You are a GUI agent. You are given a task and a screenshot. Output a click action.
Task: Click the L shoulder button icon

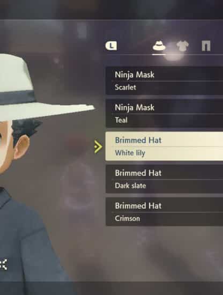pyautogui.click(x=111, y=46)
